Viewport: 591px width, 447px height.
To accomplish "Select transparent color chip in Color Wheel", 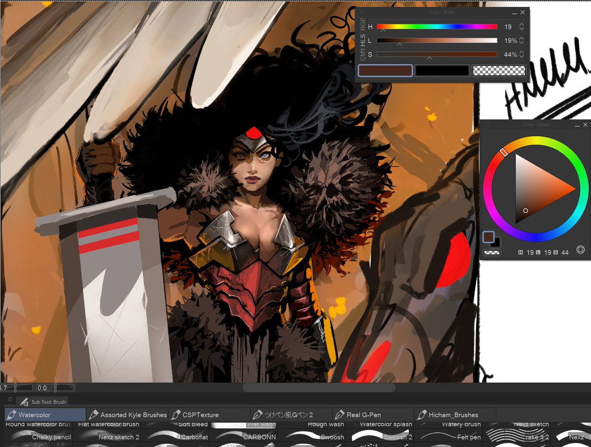I will 491,252.
